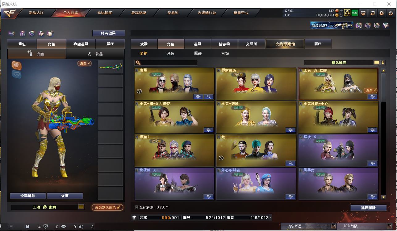Open the list icon at the bottom-left status bar

[x=10, y=227]
